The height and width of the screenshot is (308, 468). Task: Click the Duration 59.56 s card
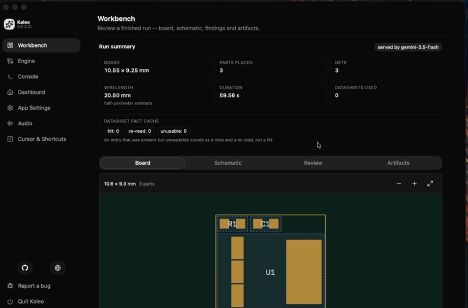271,95
